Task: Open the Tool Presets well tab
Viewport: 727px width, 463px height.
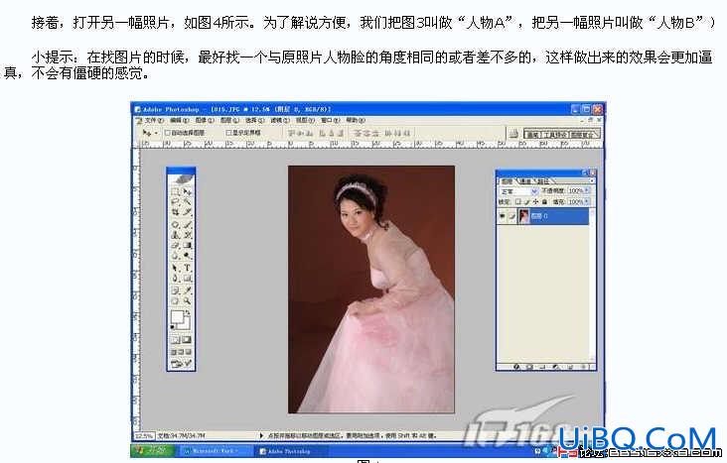Action: [x=555, y=134]
